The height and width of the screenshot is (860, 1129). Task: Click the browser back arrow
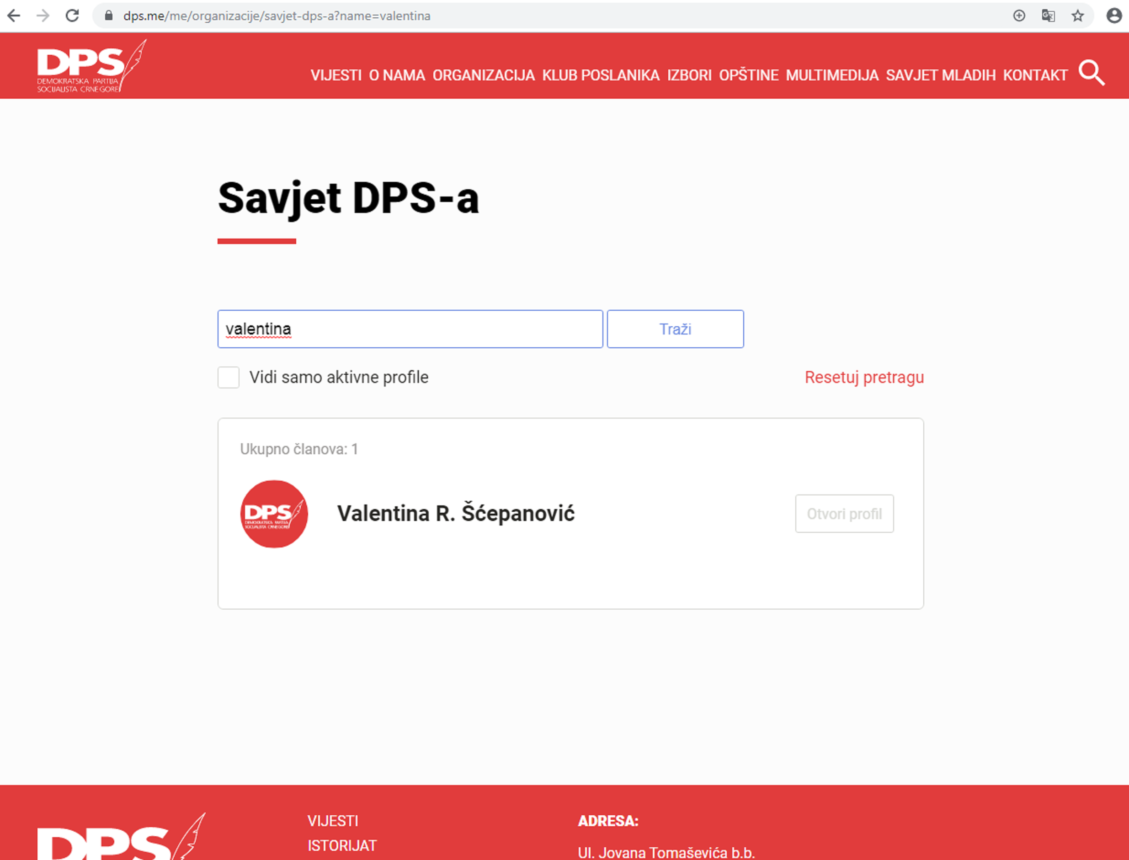point(14,16)
